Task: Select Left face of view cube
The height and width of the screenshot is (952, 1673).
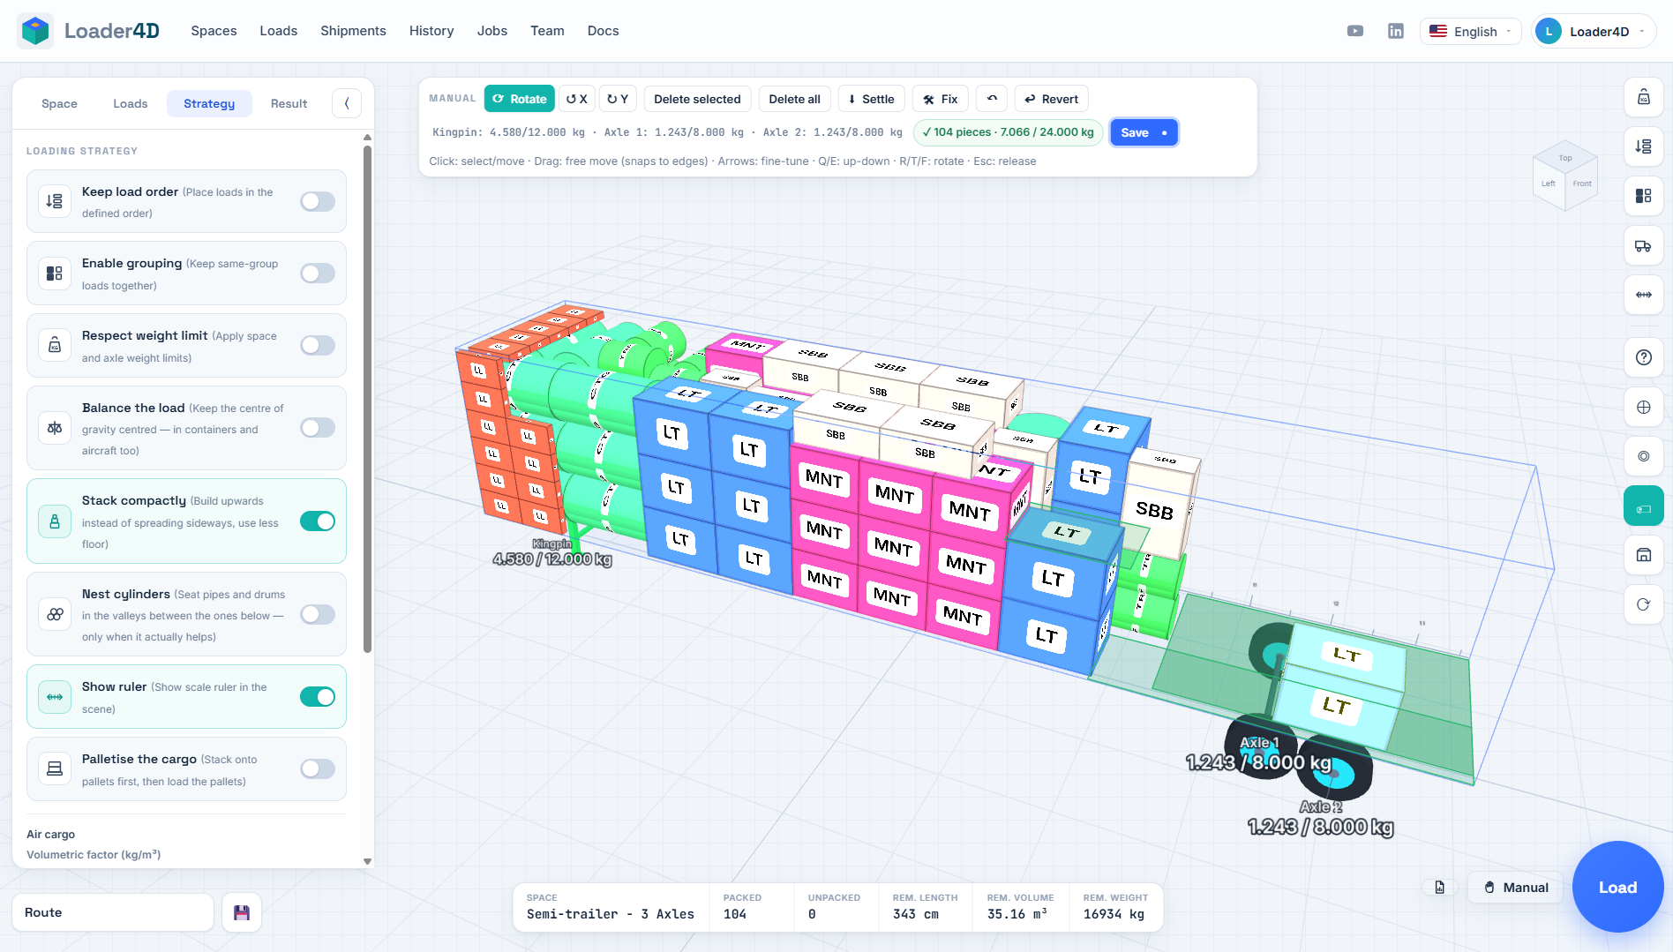Action: tap(1549, 184)
